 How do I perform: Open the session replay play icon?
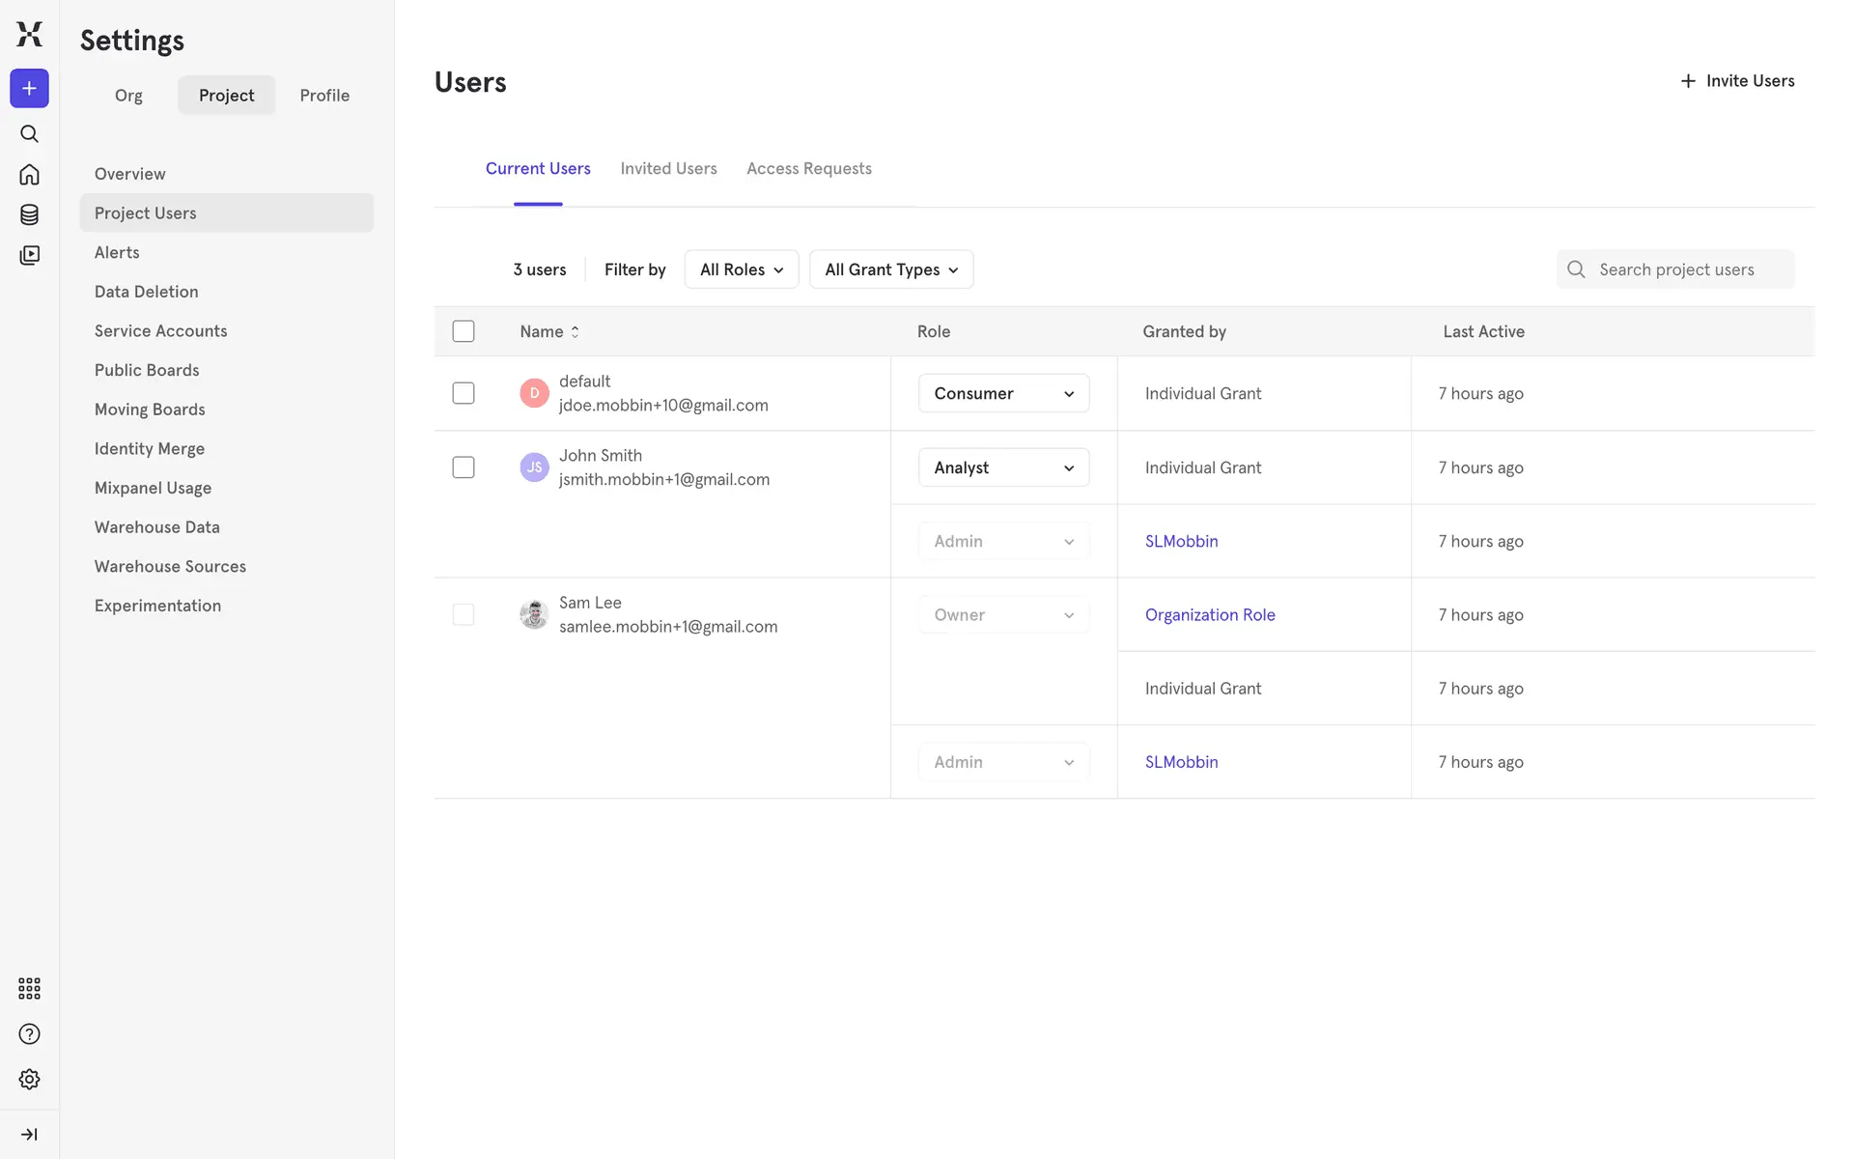coord(29,255)
